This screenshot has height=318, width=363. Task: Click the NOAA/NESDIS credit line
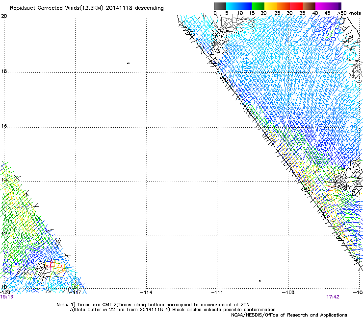tap(289, 315)
